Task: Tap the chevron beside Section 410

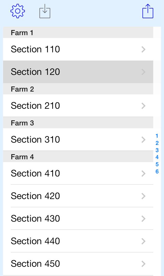Action: (143, 174)
